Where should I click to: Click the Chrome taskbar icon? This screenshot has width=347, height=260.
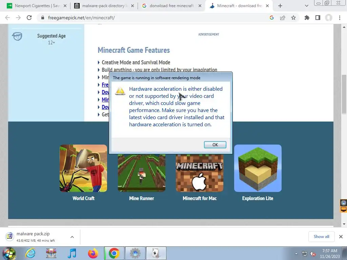[114, 253]
